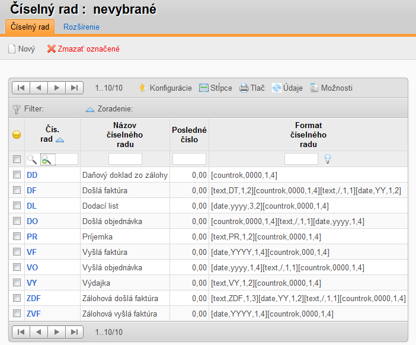The image size is (416, 345).
Task: Open the DD number series link
Action: [32, 175]
